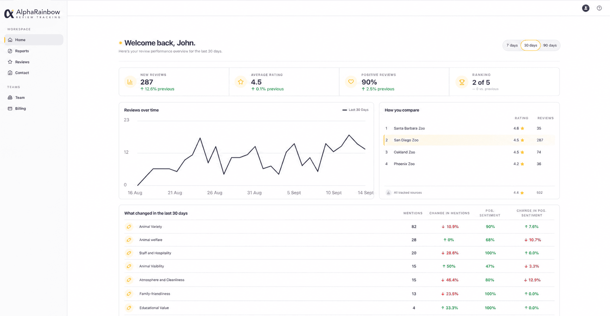Image resolution: width=610 pixels, height=316 pixels.
Task: Click the All tracked sources icon
Action: pos(388,193)
